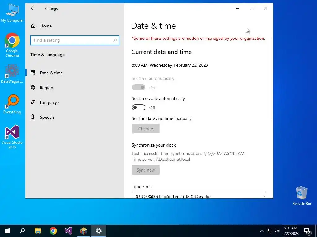
Task: Click the Find a setting search box
Action: pyautogui.click(x=75, y=40)
